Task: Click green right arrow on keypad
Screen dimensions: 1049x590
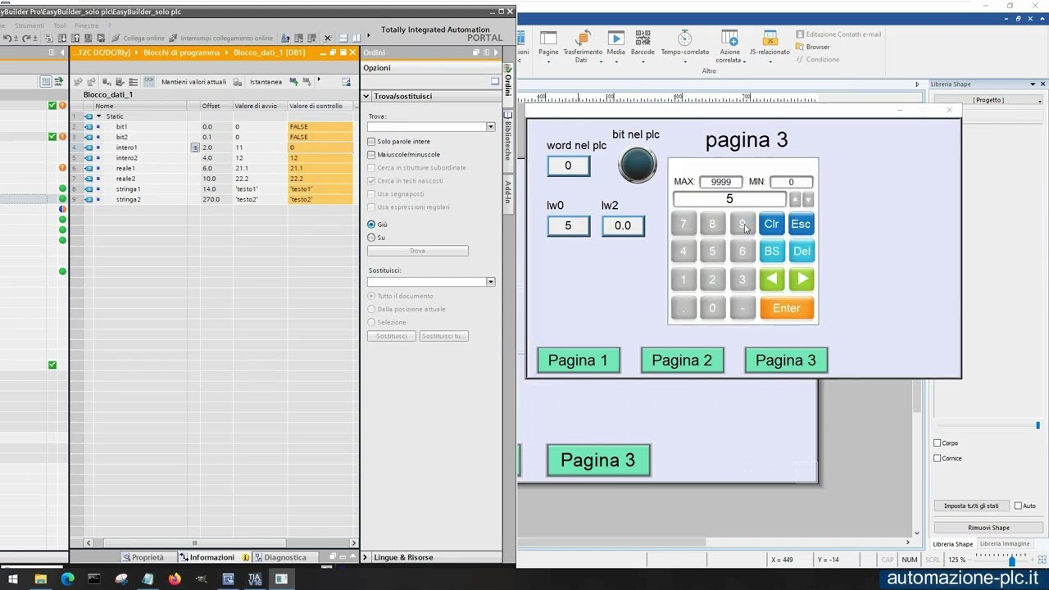Action: (x=802, y=279)
